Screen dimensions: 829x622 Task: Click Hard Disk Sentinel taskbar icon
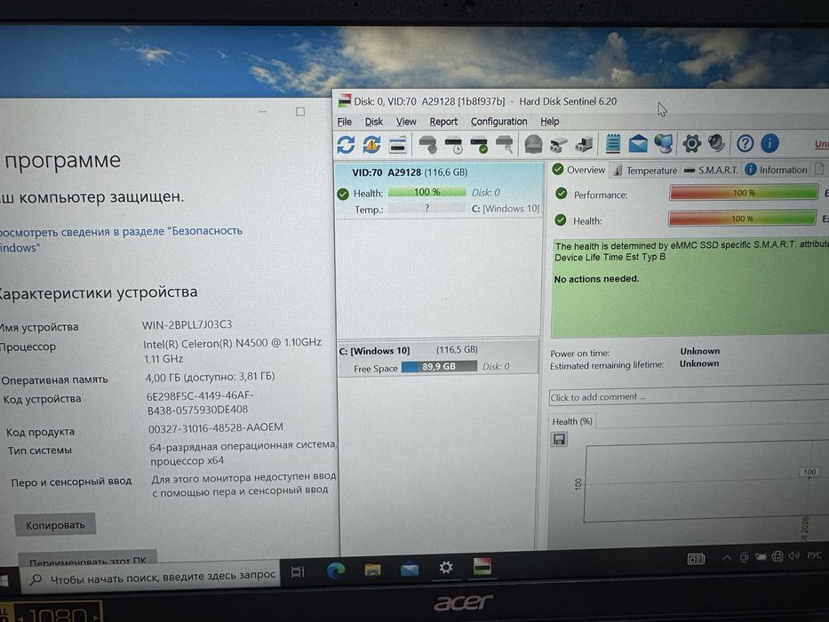[x=482, y=567]
